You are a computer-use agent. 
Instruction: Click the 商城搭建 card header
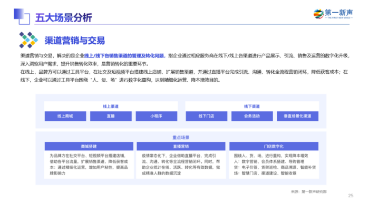[89, 146]
